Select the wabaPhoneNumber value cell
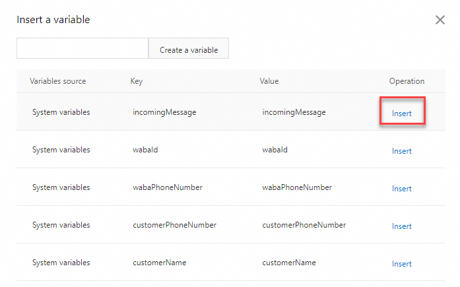Image resolution: width=460 pixels, height=287 pixels. [297, 187]
